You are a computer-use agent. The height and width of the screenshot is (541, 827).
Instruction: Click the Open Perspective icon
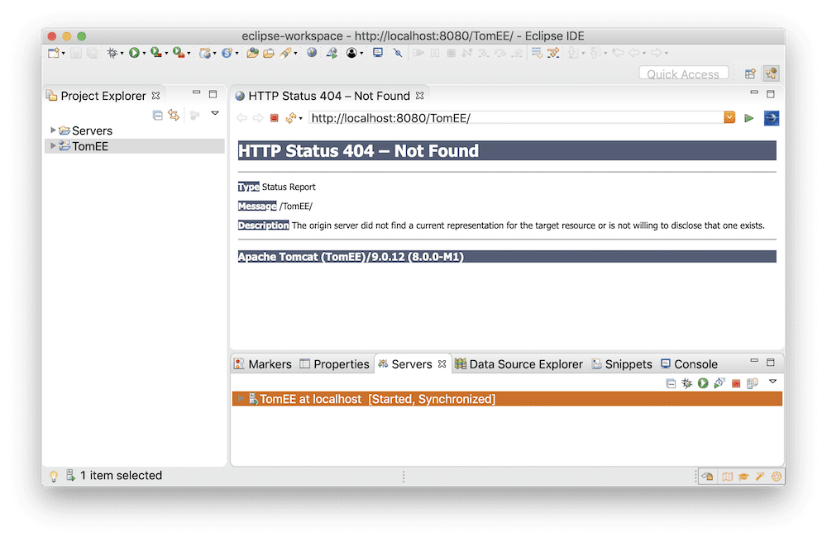[x=750, y=74]
